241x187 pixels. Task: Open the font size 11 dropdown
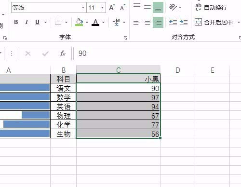click(x=102, y=8)
